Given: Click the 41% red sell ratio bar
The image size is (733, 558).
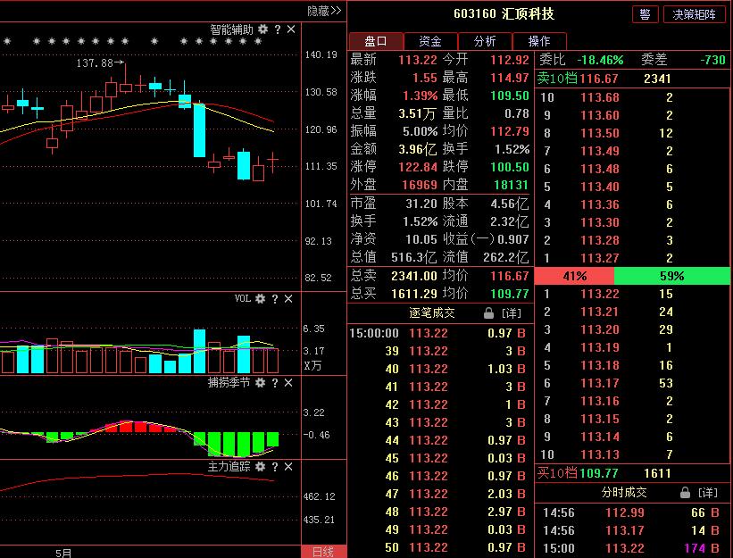Looking at the screenshot, I should 574,276.
